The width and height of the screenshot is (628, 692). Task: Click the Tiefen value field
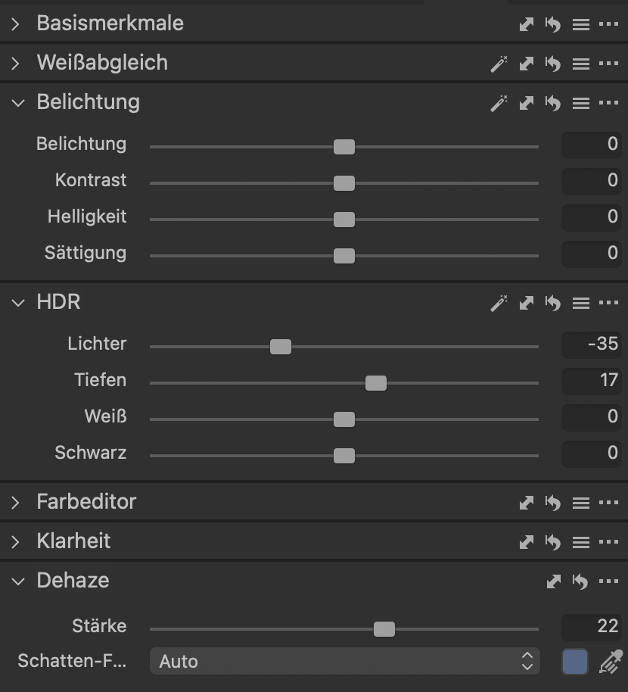[x=592, y=380]
